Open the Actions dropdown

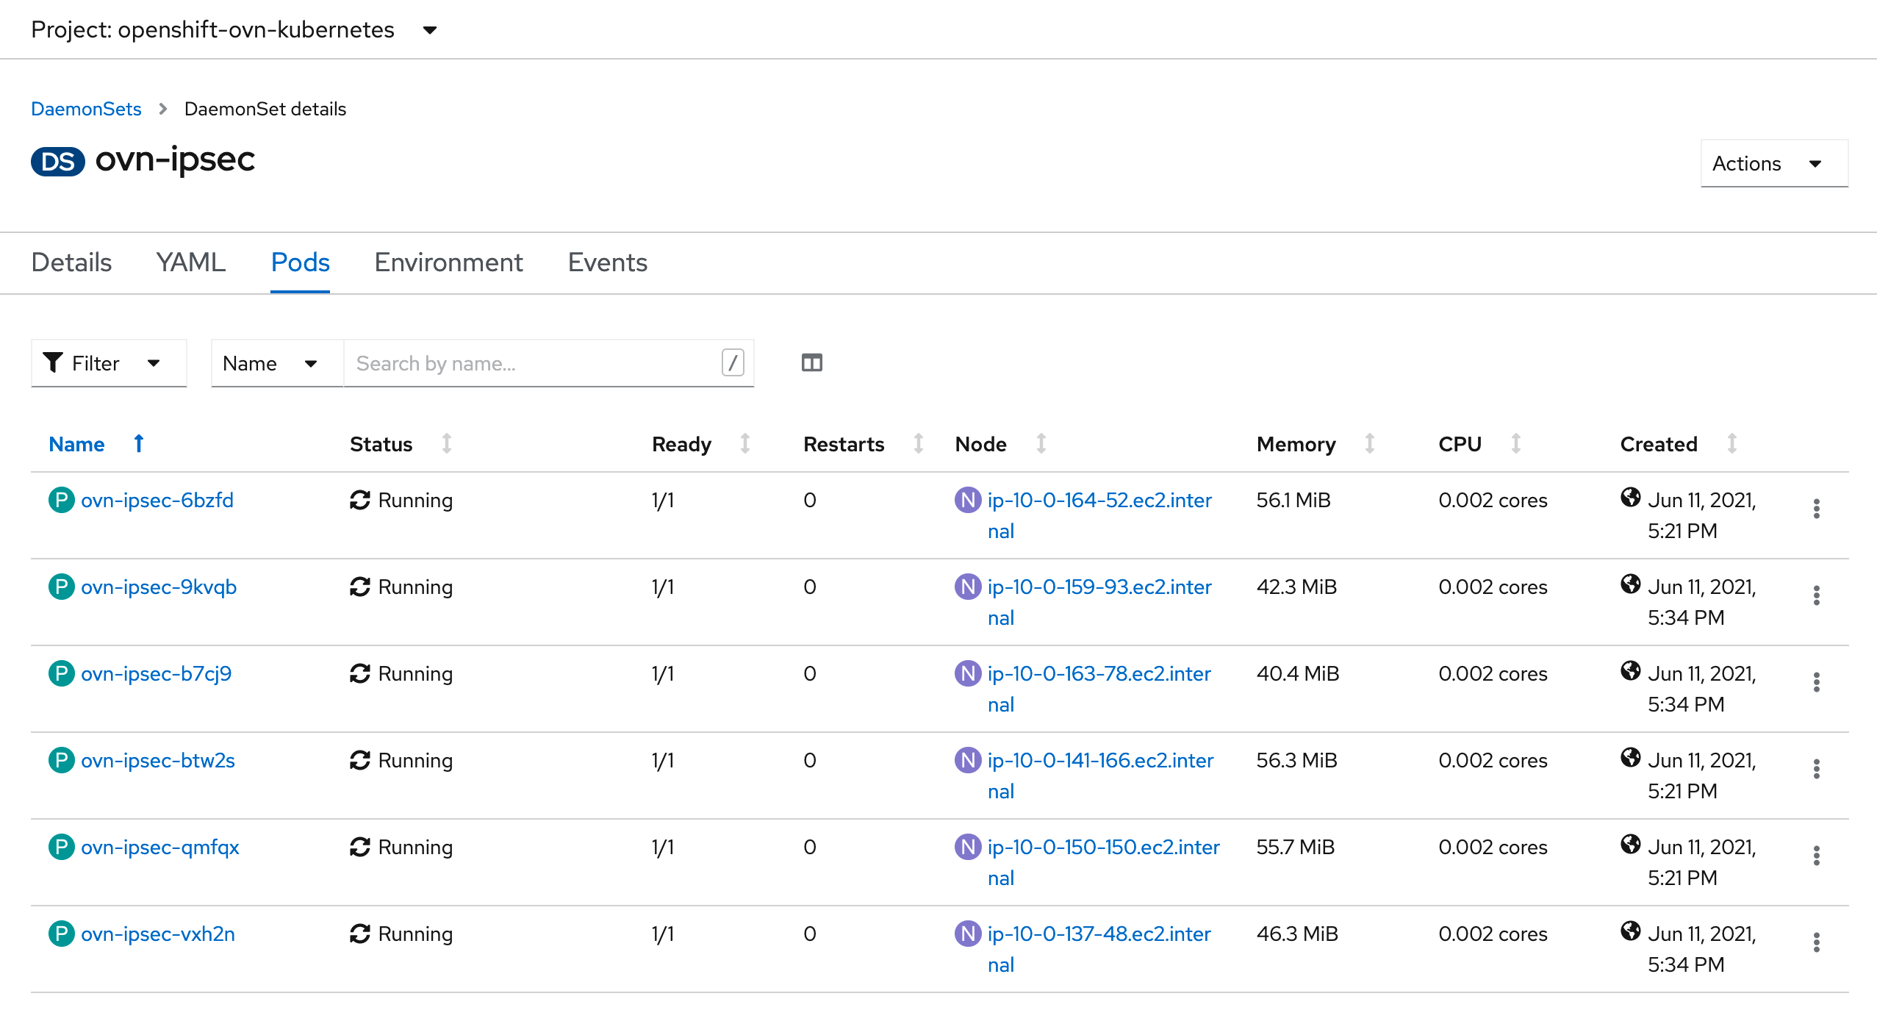click(x=1773, y=163)
